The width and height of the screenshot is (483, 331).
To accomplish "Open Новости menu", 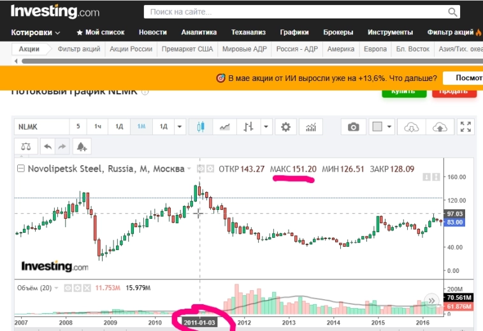I will (153, 33).
